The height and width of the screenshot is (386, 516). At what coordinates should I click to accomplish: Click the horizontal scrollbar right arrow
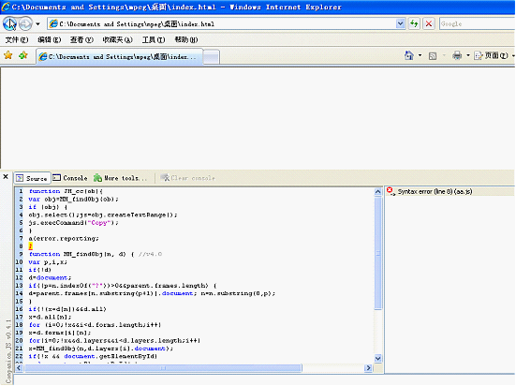click(x=369, y=368)
